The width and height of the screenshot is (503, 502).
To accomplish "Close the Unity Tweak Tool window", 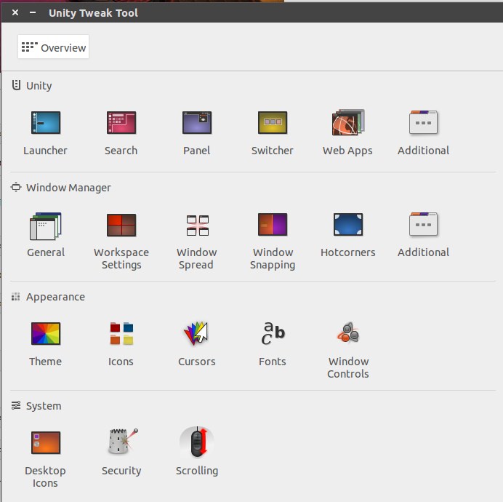I will pos(15,12).
